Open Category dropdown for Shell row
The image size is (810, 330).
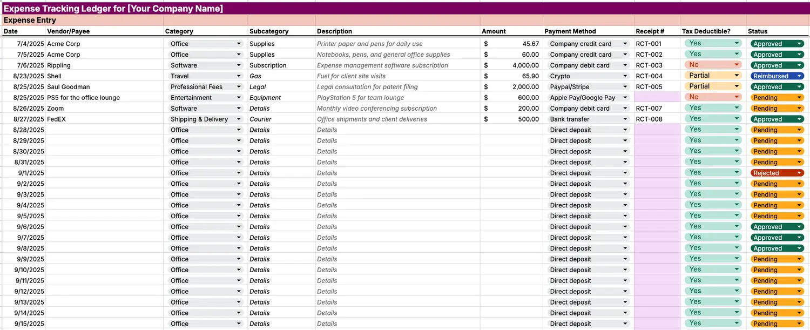[205, 76]
